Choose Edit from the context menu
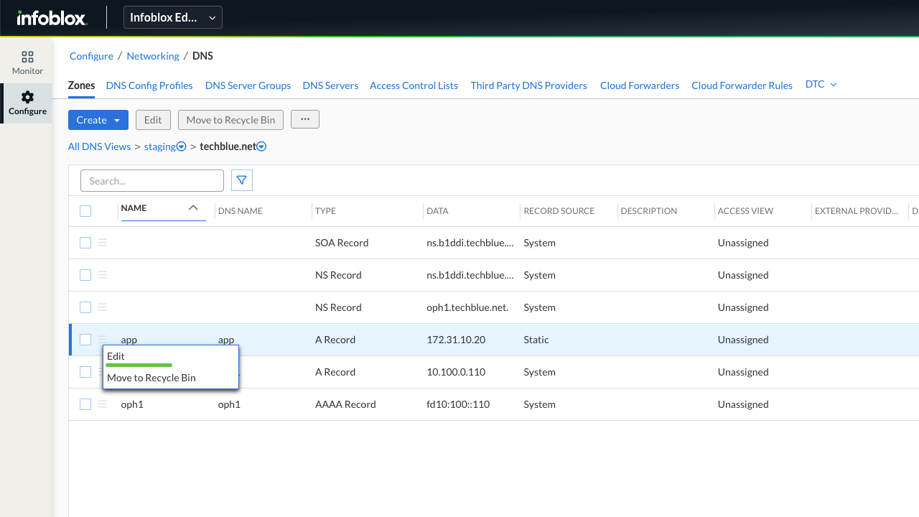Screen dimensions: 919x517 click(x=116, y=356)
